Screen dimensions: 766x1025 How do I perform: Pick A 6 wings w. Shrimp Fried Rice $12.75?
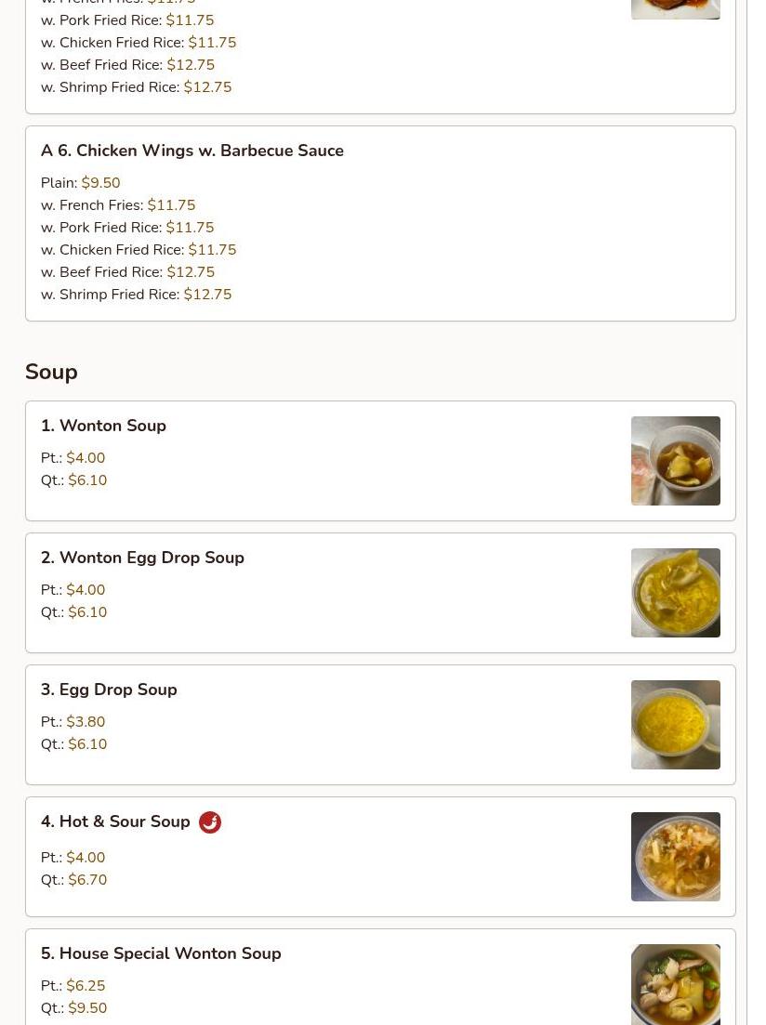(x=136, y=295)
